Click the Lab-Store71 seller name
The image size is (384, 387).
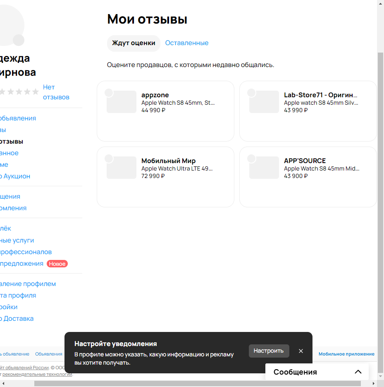click(x=320, y=95)
